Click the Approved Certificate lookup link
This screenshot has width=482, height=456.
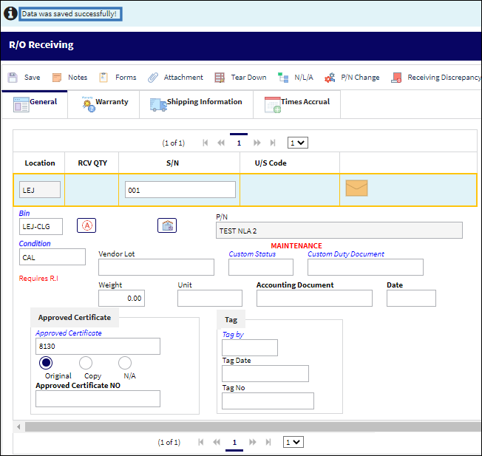[x=69, y=333]
